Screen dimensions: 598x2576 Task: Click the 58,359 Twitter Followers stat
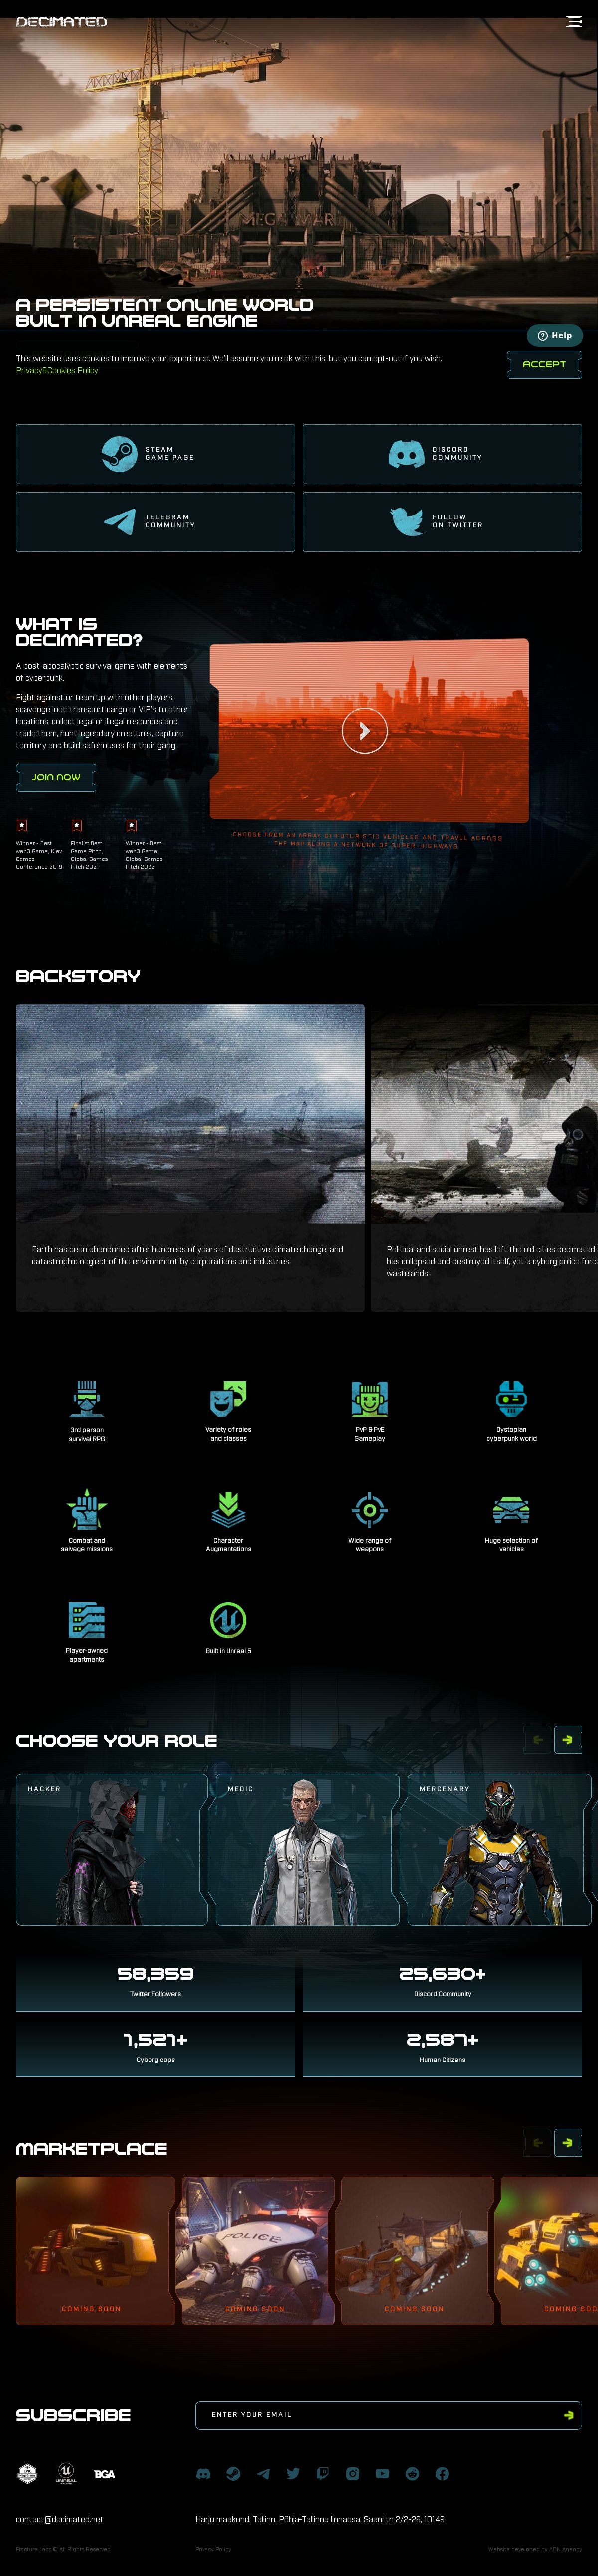(155, 1981)
